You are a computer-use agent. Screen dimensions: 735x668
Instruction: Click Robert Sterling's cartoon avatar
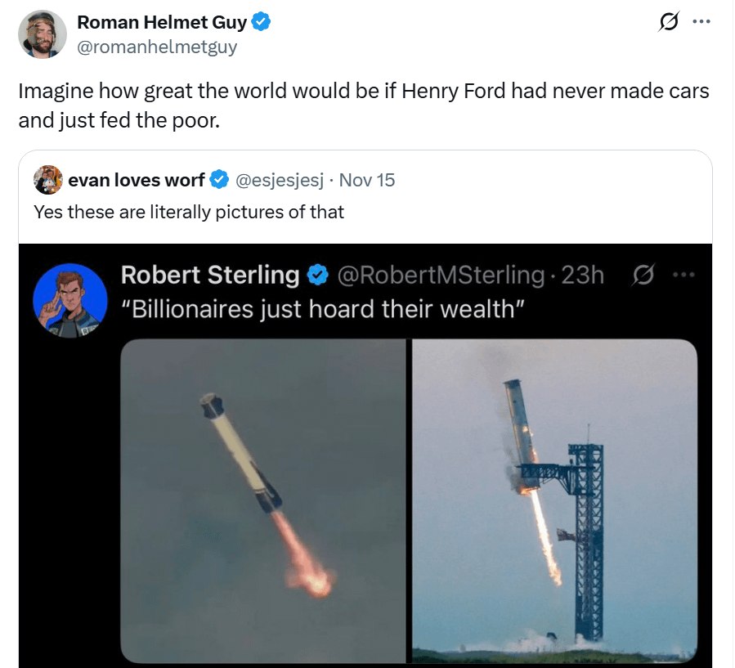[70, 296]
